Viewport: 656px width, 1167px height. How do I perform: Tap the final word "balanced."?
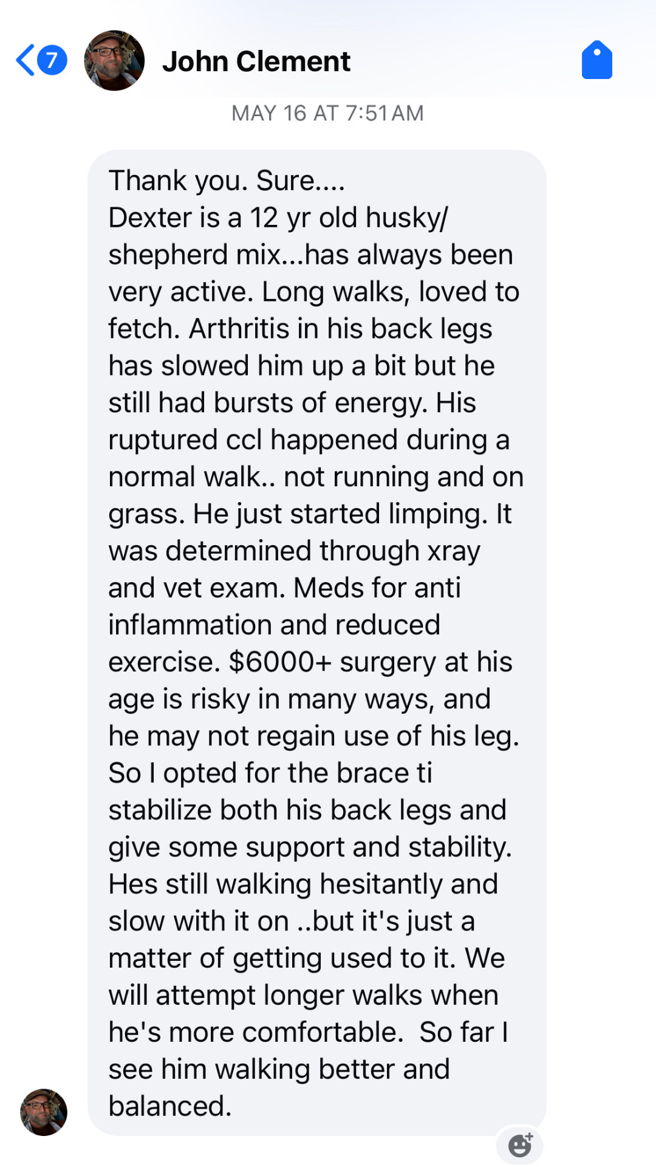[x=170, y=1106]
